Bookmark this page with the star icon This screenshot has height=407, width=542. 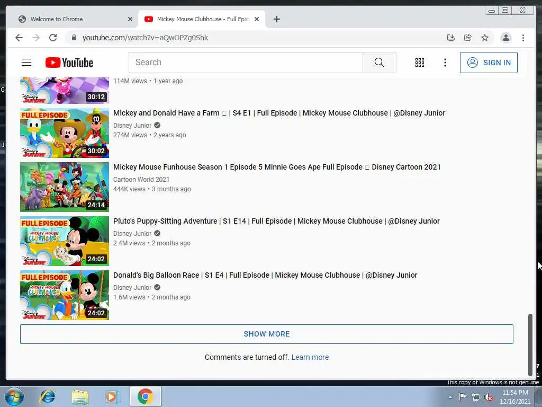point(485,38)
